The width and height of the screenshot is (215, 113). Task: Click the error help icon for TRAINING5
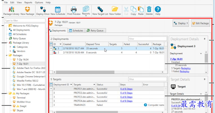145,105
